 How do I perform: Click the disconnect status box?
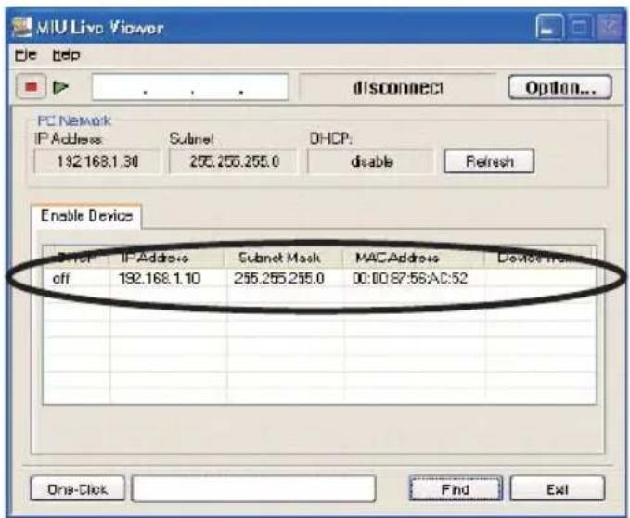click(x=397, y=87)
